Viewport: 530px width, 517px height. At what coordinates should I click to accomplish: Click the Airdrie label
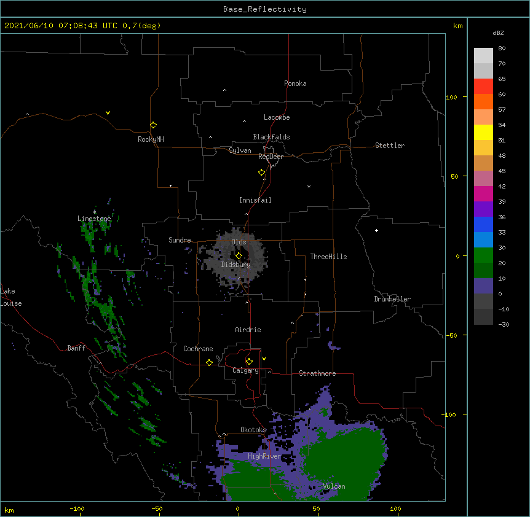(x=248, y=330)
